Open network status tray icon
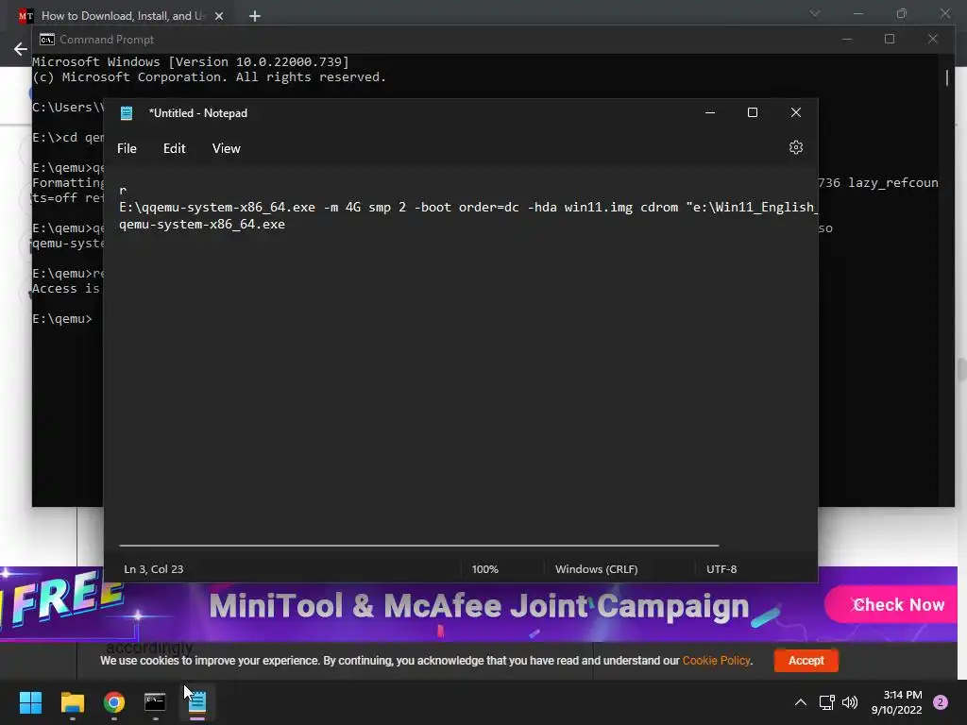Screen dimensions: 967x725 826,702
